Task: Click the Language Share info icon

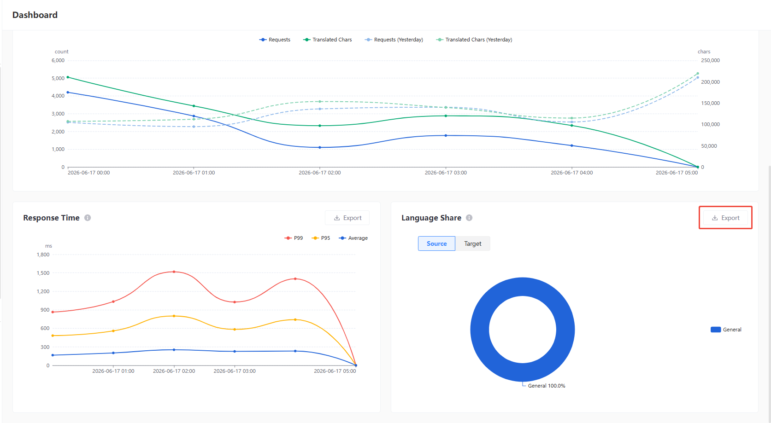Action: click(469, 218)
